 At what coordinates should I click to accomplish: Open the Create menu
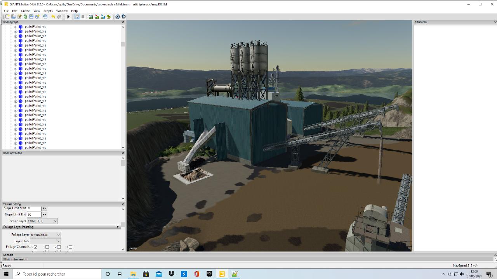pyautogui.click(x=25, y=11)
